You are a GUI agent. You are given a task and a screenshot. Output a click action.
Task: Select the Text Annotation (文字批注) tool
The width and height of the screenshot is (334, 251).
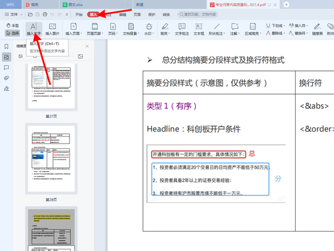(x=182, y=29)
